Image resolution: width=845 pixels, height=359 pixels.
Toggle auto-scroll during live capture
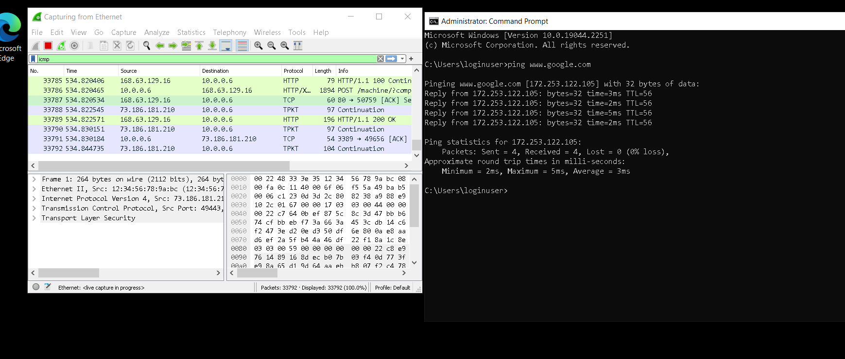pyautogui.click(x=226, y=46)
